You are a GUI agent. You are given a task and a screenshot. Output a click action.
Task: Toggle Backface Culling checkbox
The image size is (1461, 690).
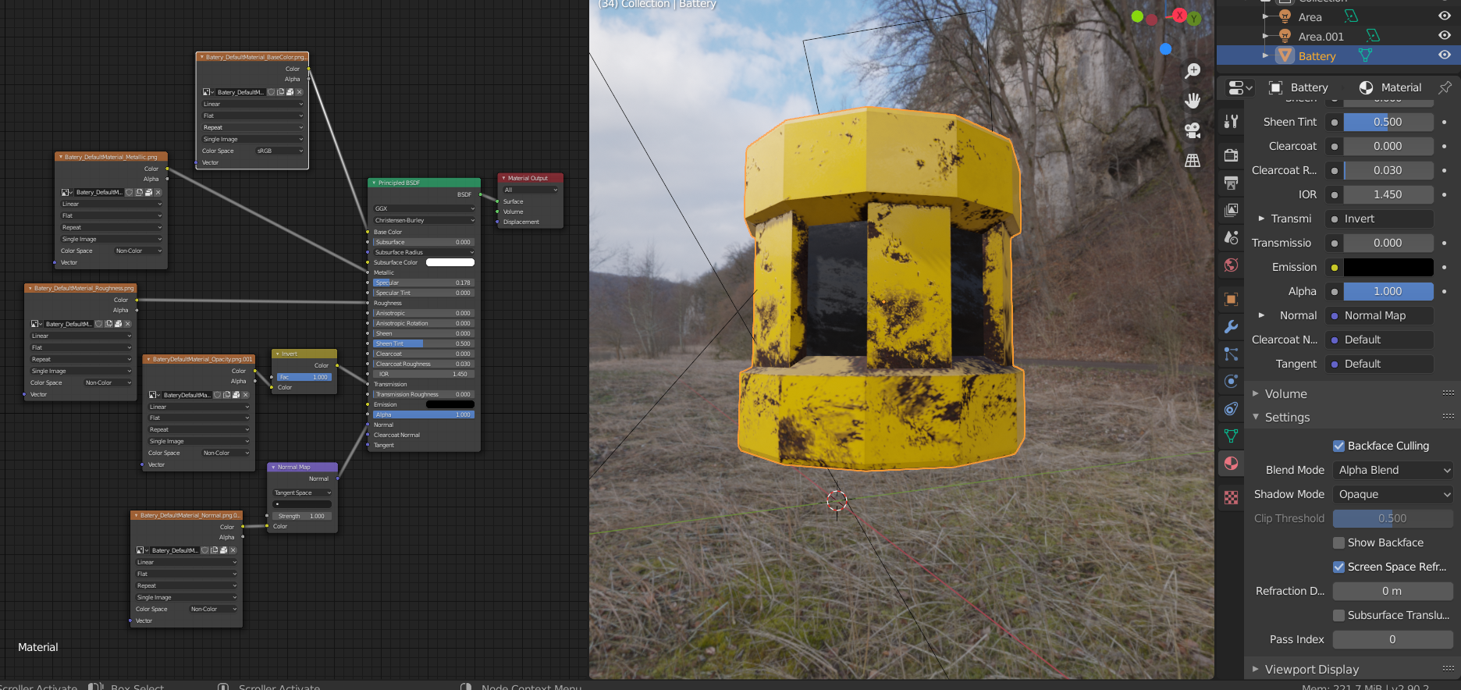tap(1338, 446)
